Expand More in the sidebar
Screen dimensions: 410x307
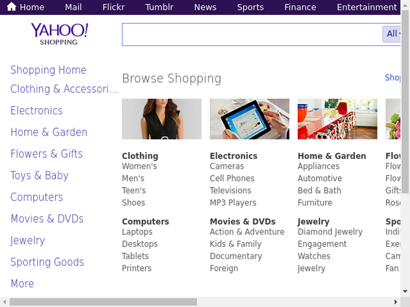tap(22, 284)
